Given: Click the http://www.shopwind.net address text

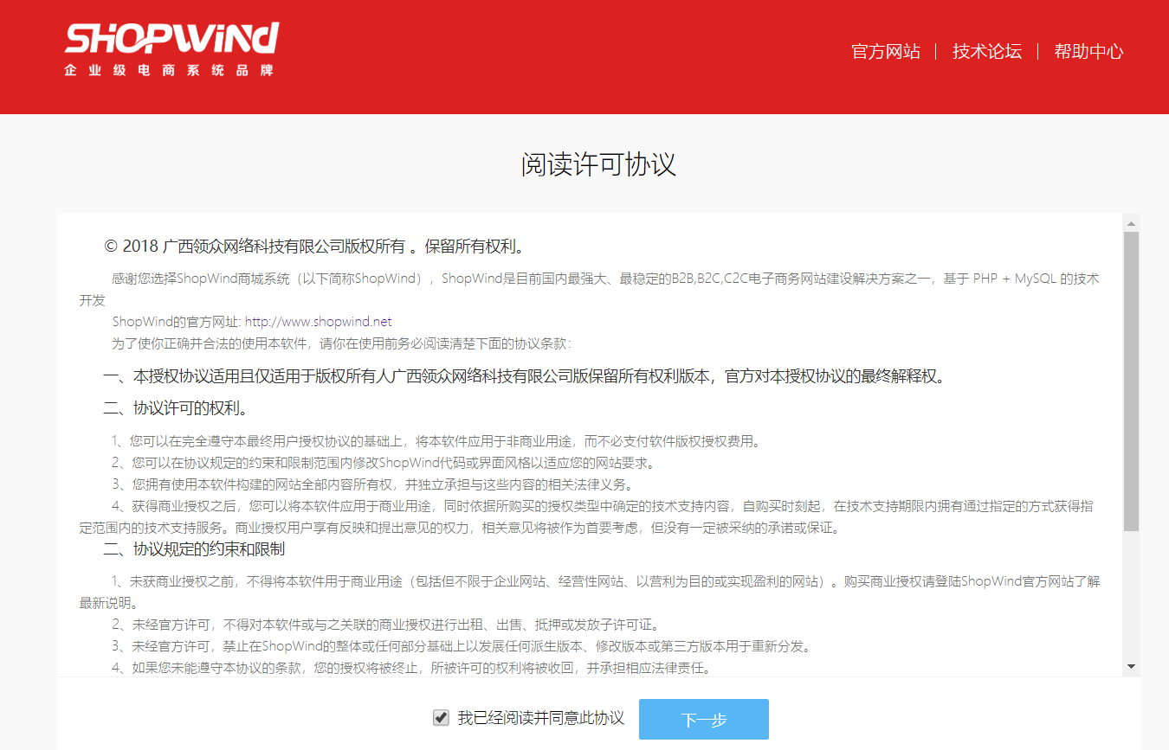Looking at the screenshot, I should pos(318,322).
